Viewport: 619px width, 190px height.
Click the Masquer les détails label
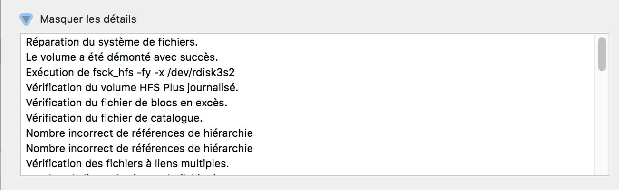[88, 19]
